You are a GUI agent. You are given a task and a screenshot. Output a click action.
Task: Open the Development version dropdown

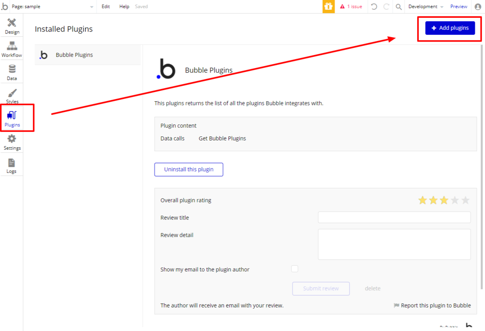[x=426, y=6]
